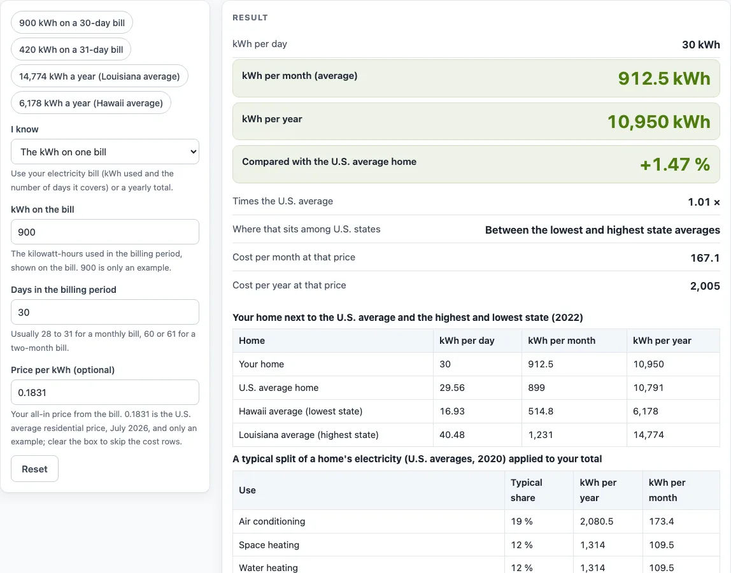Screen dimensions: 731x573
Task: Choose the 900 kWh on a 30-day bill preset
Action: point(72,23)
